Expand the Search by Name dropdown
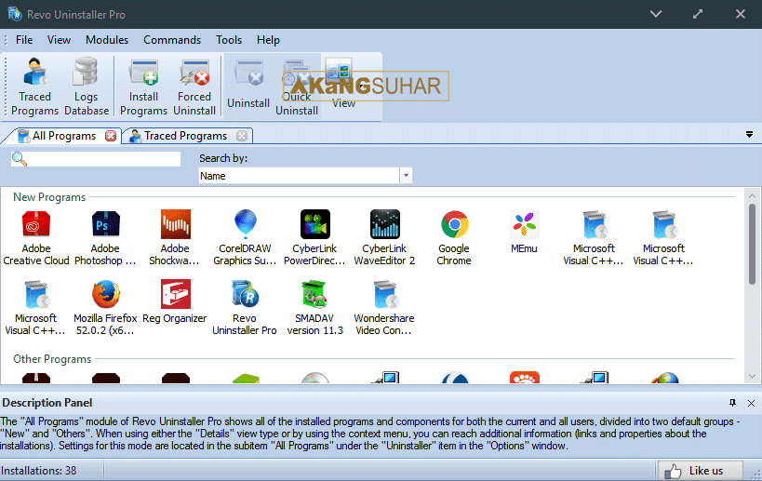The width and height of the screenshot is (762, 481). (406, 176)
